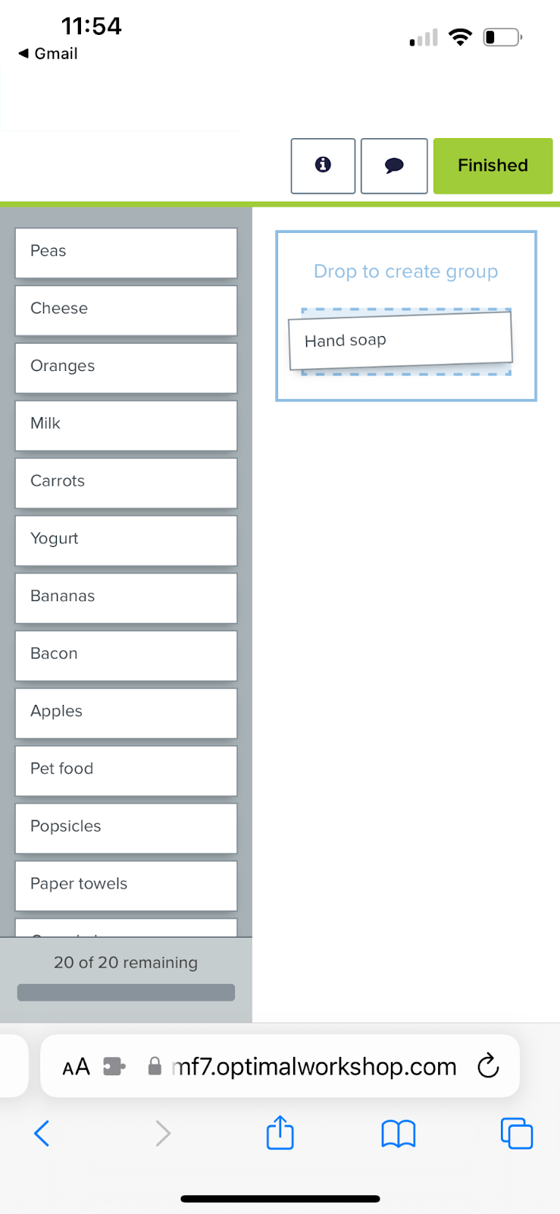Pick the Oranges card
Viewport: 560px width, 1214px height.
(x=126, y=368)
